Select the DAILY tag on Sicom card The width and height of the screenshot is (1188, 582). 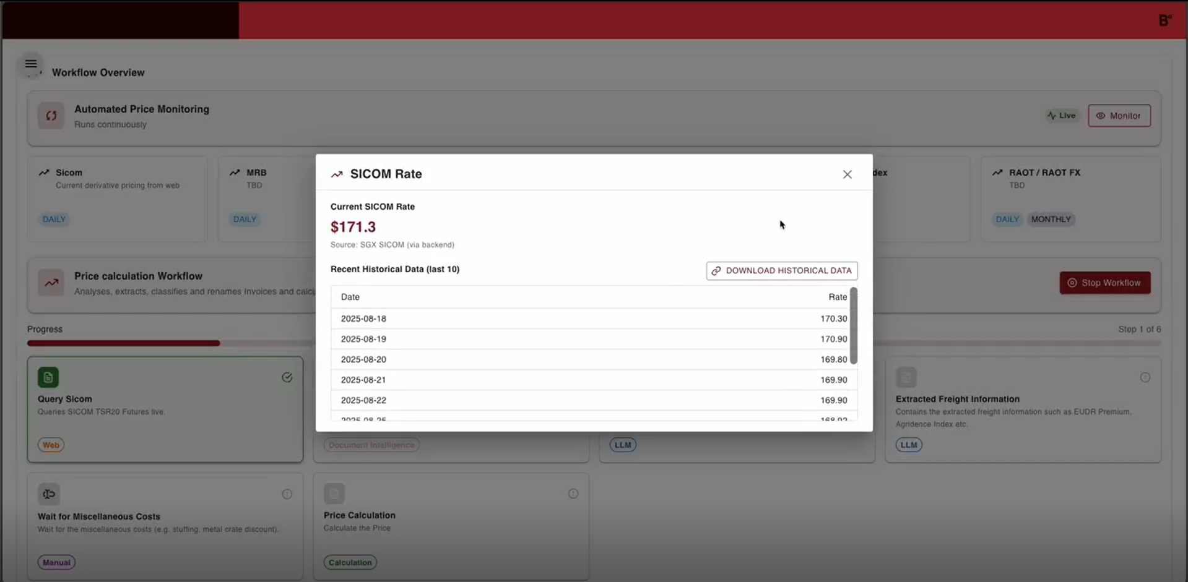[54, 220]
